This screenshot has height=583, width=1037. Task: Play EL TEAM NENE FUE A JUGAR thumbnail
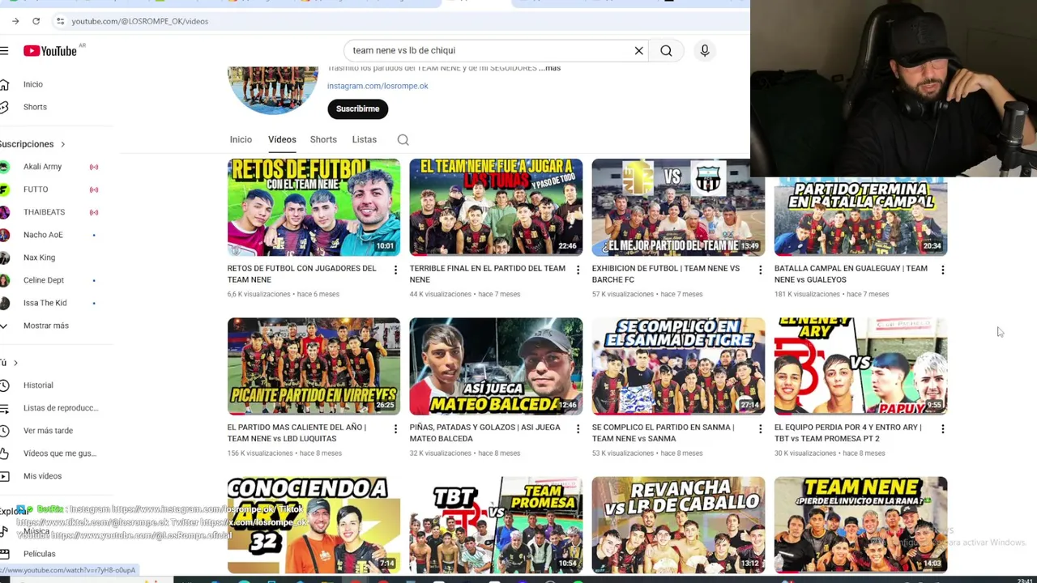[496, 207]
